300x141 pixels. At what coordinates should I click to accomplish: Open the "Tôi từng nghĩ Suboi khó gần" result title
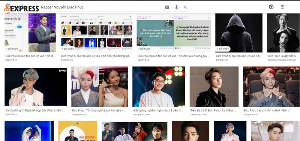pos(99,110)
